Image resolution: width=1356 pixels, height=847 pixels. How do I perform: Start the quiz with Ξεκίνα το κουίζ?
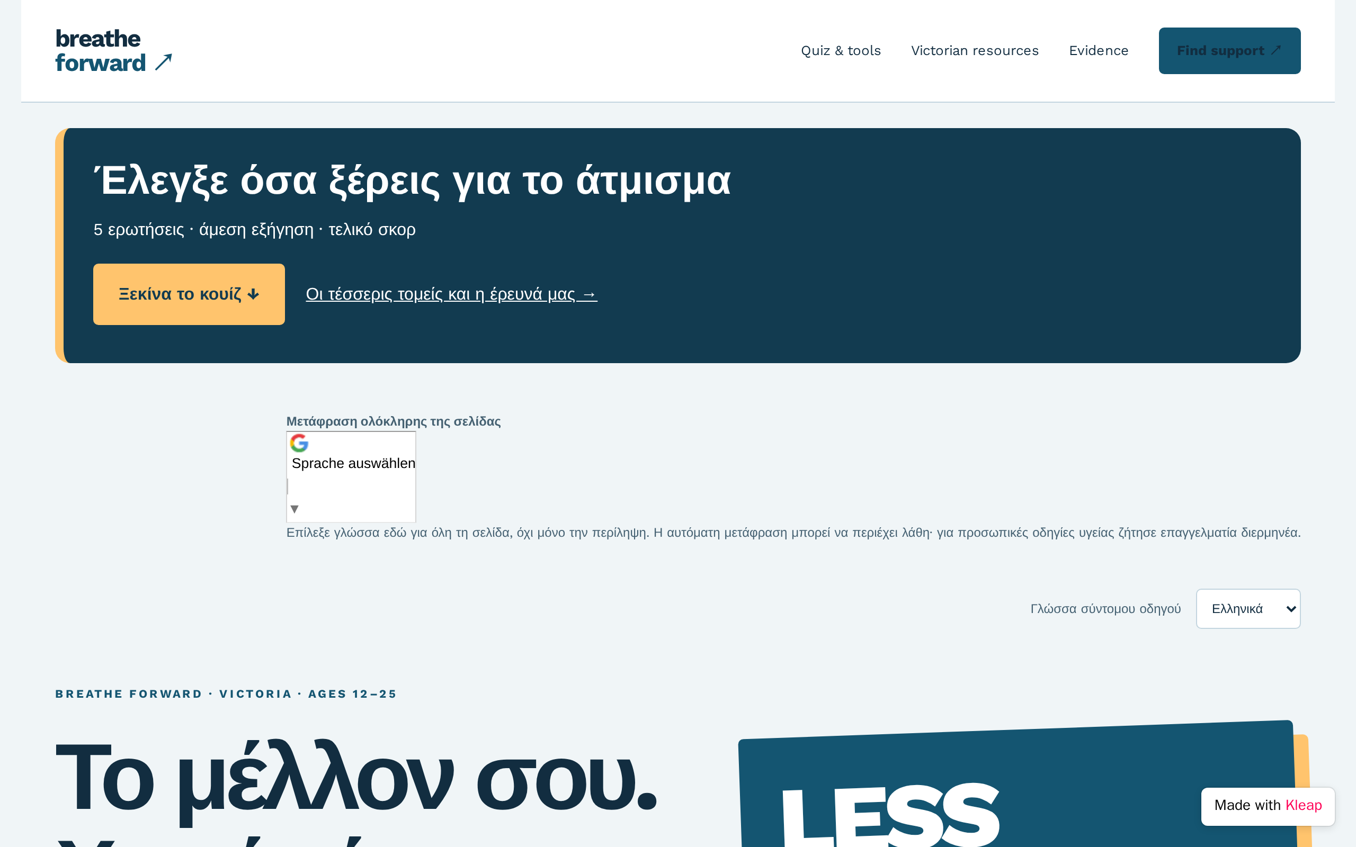click(189, 294)
